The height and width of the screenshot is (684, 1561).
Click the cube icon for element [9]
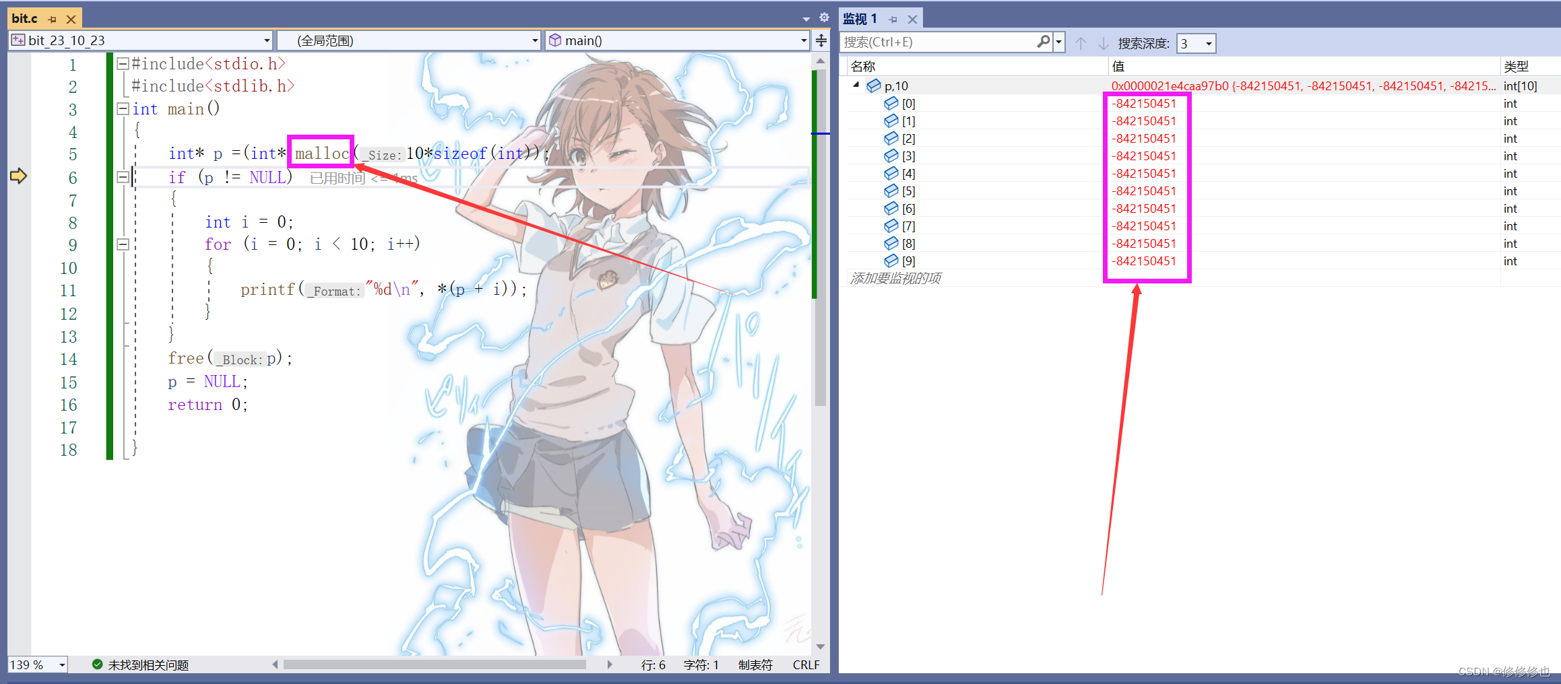point(891,261)
